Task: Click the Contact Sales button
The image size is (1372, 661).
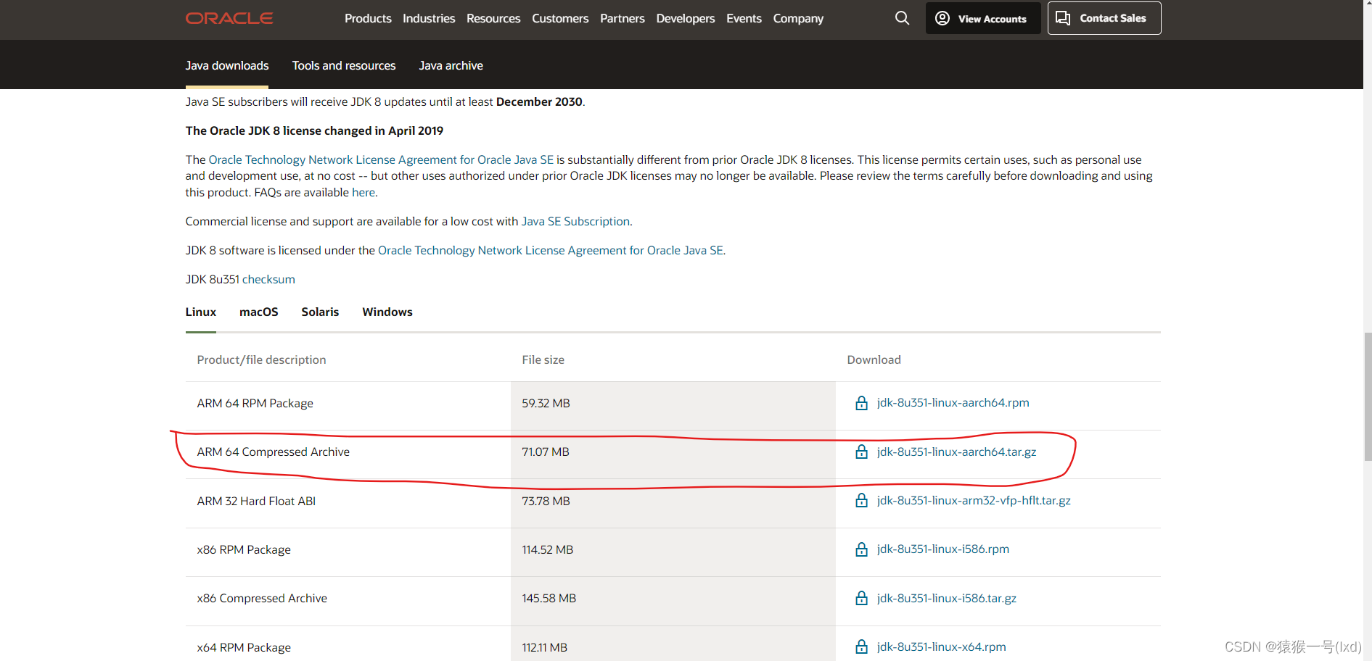Action: click(1104, 18)
